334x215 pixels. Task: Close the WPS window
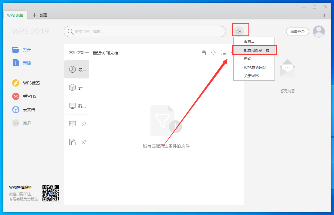pyautogui.click(x=326, y=7)
